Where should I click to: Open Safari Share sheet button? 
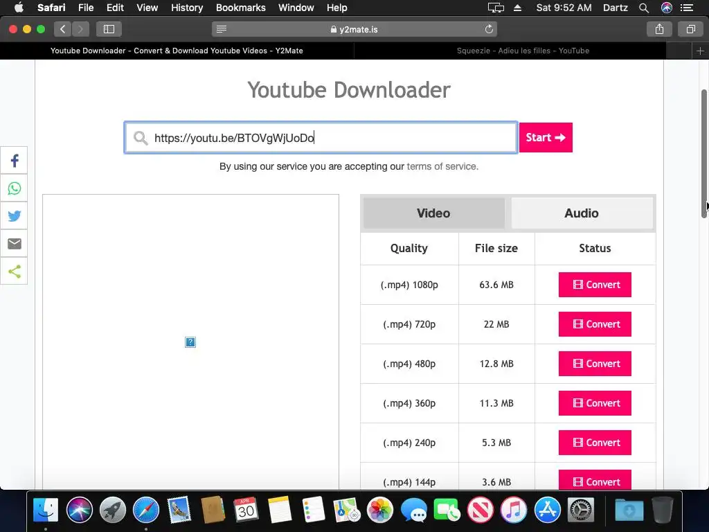[659, 29]
